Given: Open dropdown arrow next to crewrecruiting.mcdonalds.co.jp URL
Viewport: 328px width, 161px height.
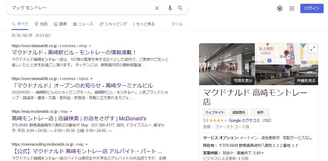Looking at the screenshot, I should tap(87, 144).
